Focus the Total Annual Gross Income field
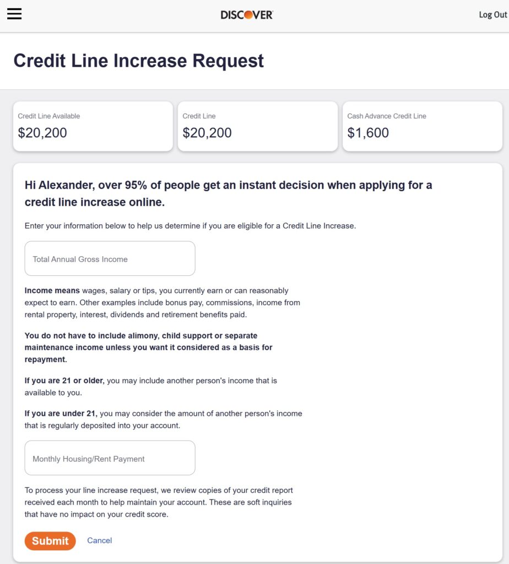The height and width of the screenshot is (564, 509). point(110,259)
